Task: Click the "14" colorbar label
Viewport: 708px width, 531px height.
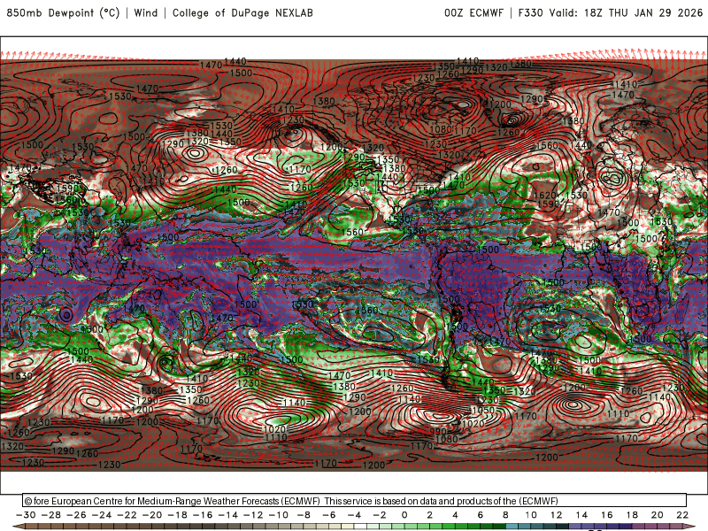Action: 581,515
